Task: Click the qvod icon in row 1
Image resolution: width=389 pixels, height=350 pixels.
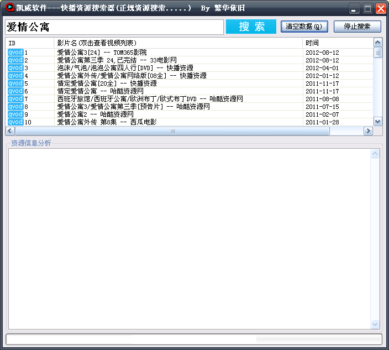Action: [15, 53]
